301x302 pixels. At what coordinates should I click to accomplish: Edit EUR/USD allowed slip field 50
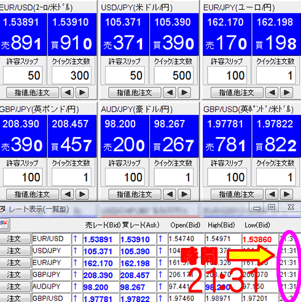coord(23,75)
